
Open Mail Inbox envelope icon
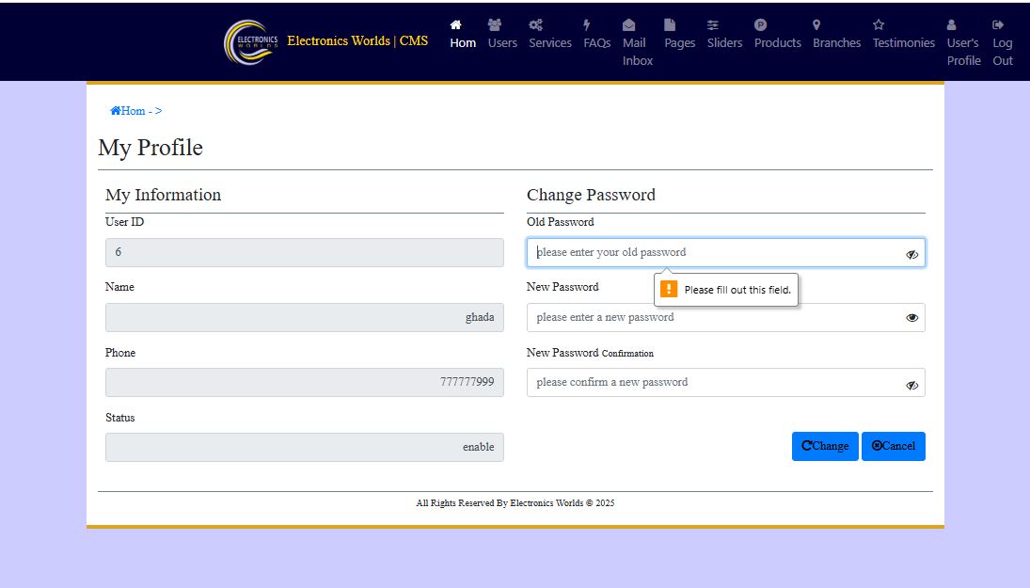pyautogui.click(x=628, y=25)
